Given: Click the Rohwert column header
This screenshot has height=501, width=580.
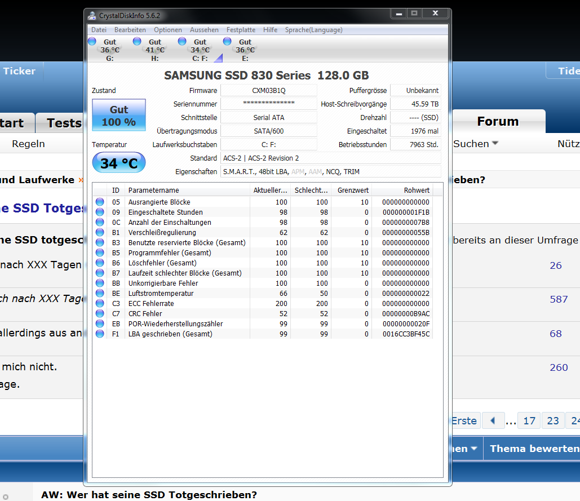Looking at the screenshot, I should coord(402,190).
